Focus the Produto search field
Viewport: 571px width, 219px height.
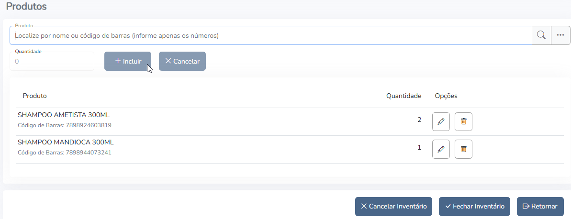click(270, 35)
